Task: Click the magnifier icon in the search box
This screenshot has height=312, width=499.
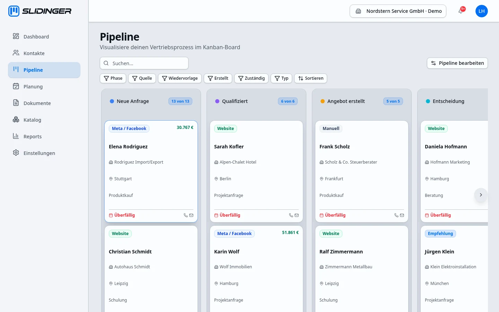Action: coord(106,63)
